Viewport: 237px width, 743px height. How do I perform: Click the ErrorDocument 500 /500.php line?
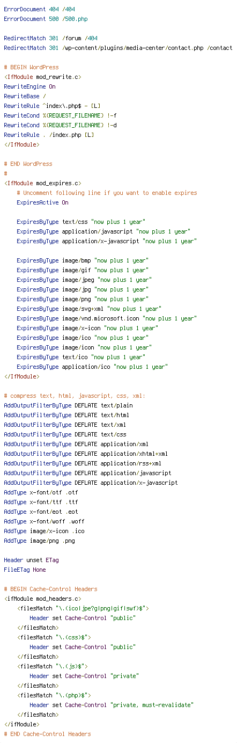click(x=45, y=19)
